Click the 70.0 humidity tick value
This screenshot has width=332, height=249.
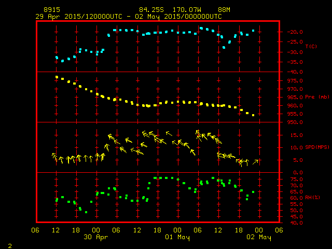point(296,186)
